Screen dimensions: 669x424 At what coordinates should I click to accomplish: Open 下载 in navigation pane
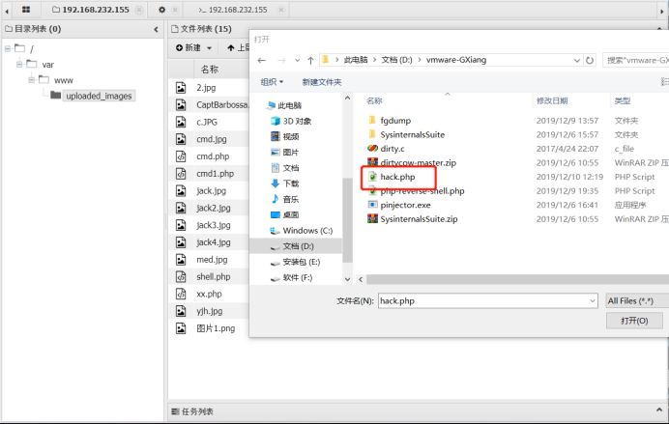(x=291, y=184)
